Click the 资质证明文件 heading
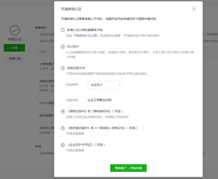Viewport: 218px width, 179px height. (76, 68)
